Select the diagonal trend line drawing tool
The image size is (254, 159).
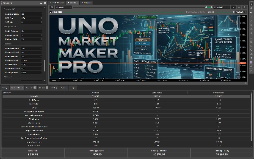(251, 21)
